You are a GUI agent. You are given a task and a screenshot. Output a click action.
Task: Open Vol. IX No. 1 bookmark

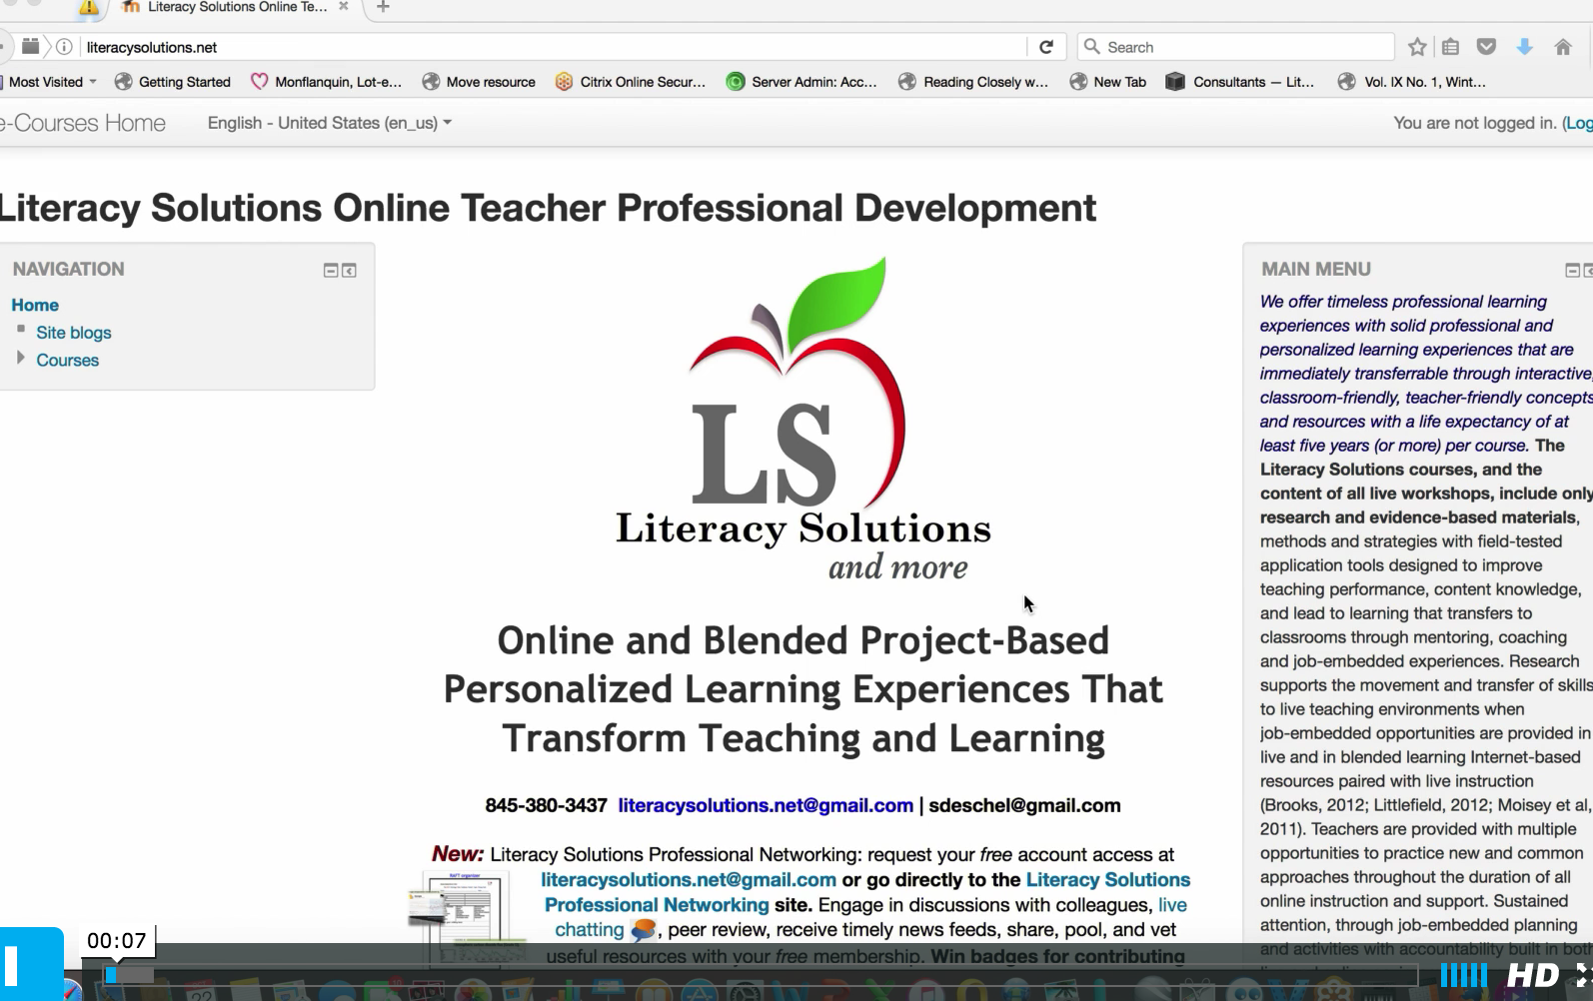[1412, 82]
